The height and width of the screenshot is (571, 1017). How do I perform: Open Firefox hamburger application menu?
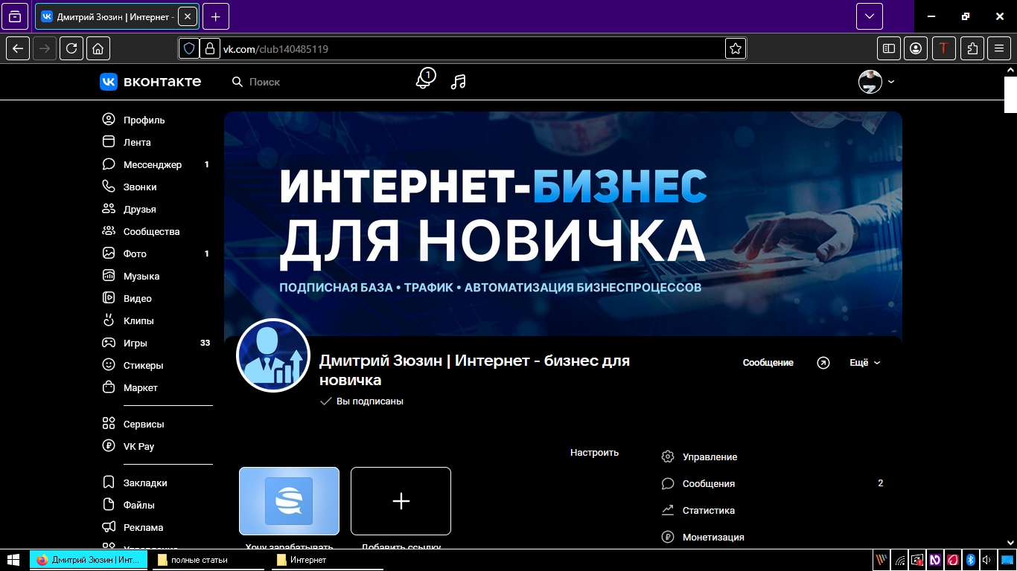click(x=999, y=48)
